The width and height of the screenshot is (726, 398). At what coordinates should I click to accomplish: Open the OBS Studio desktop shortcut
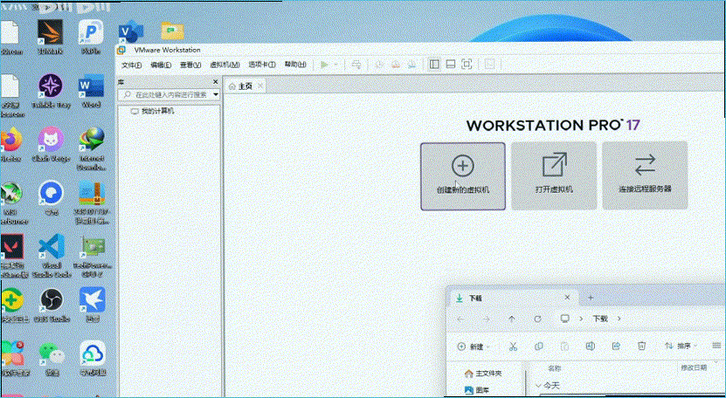click(52, 305)
